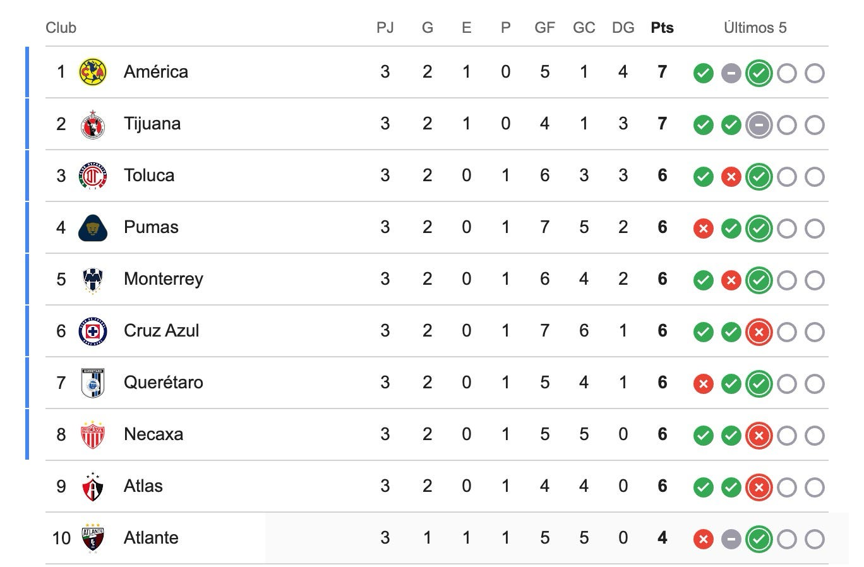Click Toluca's red loss result icon
864x567 pixels.
[731, 177]
